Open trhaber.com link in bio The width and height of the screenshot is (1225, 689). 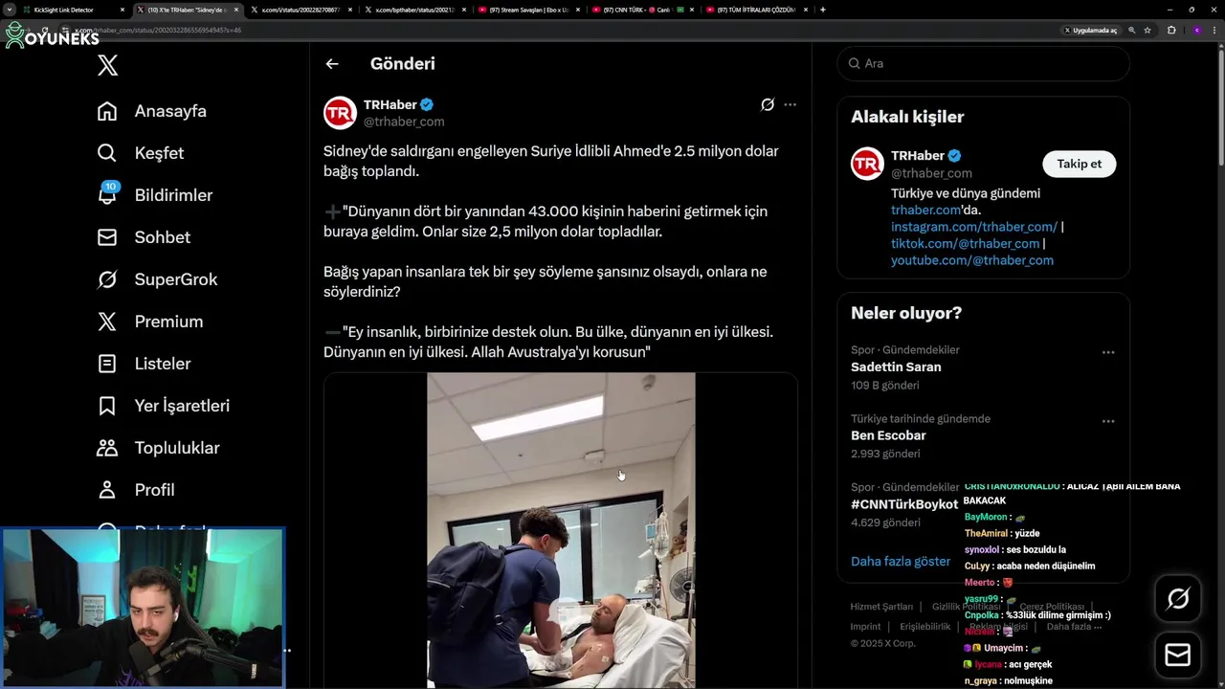coord(925,210)
